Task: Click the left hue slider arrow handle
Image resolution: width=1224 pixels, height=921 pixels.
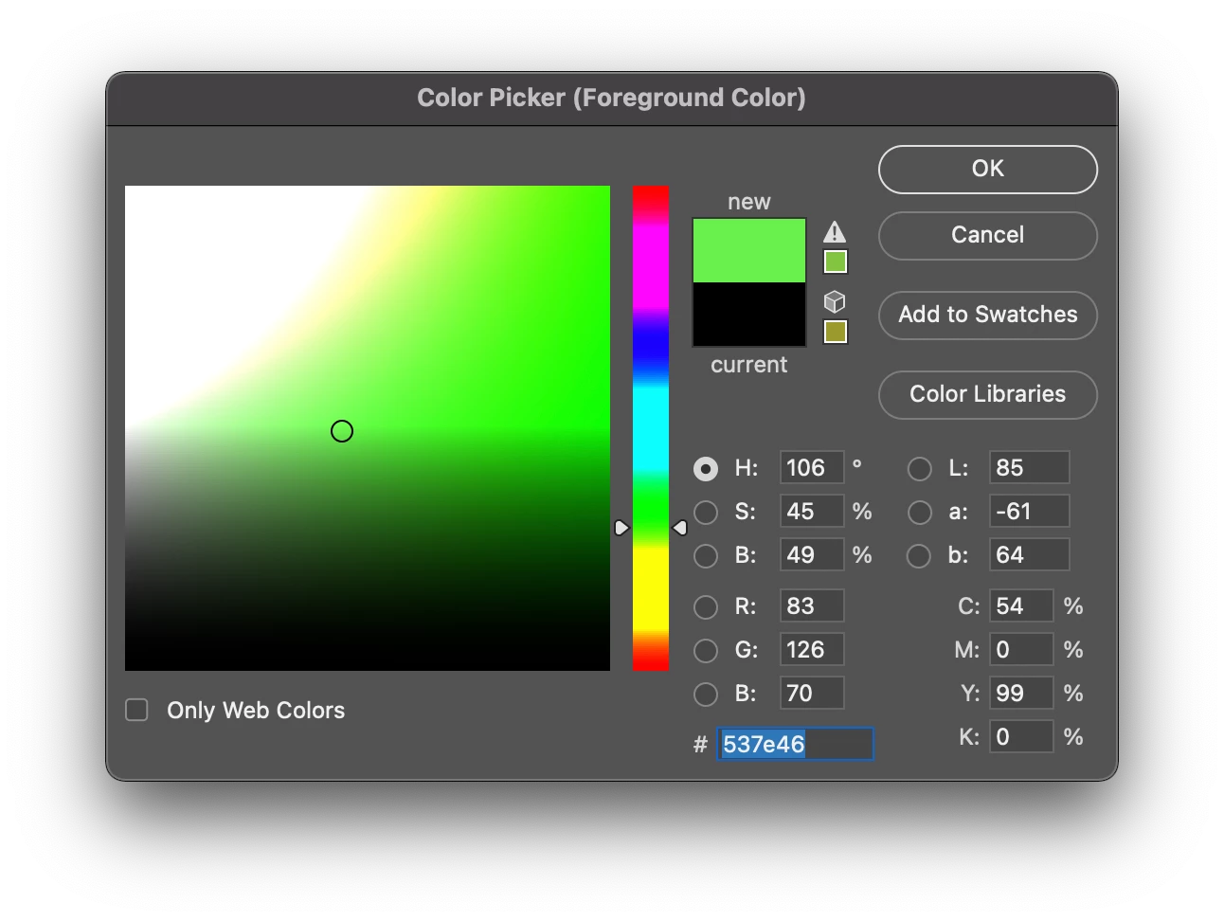Action: click(x=621, y=527)
